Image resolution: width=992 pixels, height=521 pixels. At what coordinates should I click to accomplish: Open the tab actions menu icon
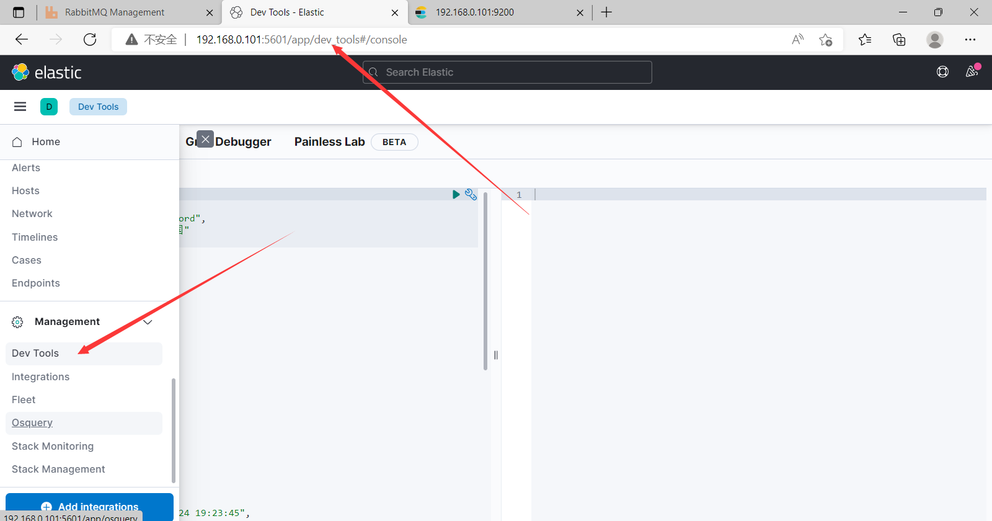[19, 12]
